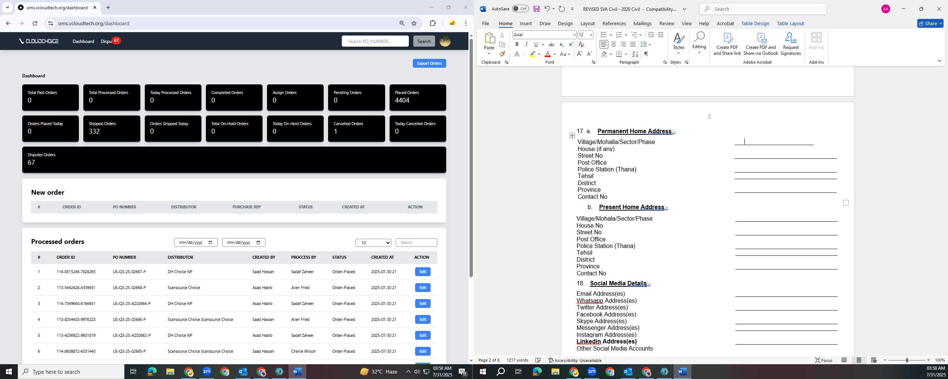Viewport: 948px width, 379px height.
Task: Open the rows-per-page dropdown showing 10
Action: tap(373, 243)
